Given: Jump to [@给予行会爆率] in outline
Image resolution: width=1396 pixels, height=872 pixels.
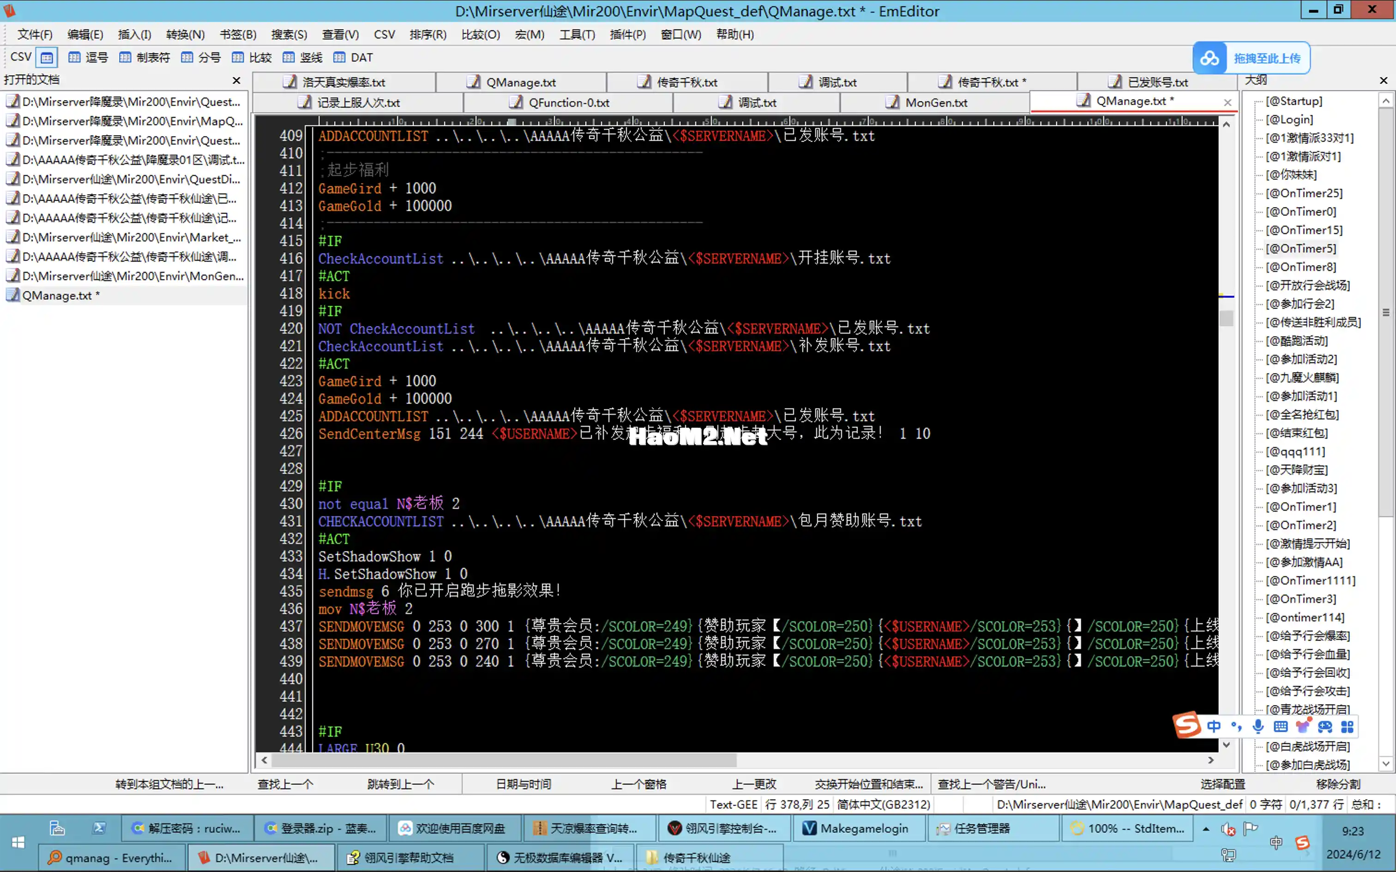Looking at the screenshot, I should point(1308,636).
